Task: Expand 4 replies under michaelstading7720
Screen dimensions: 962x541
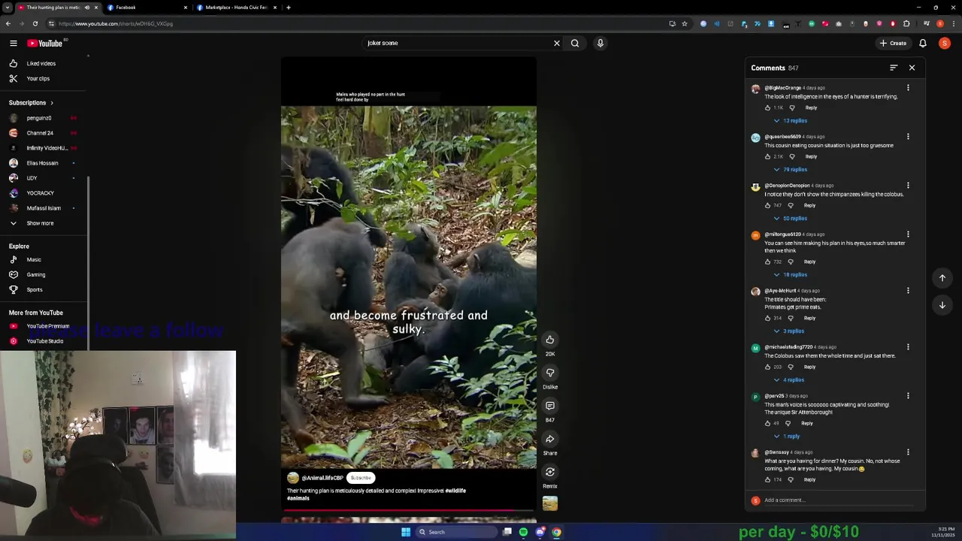Action: coord(789,380)
